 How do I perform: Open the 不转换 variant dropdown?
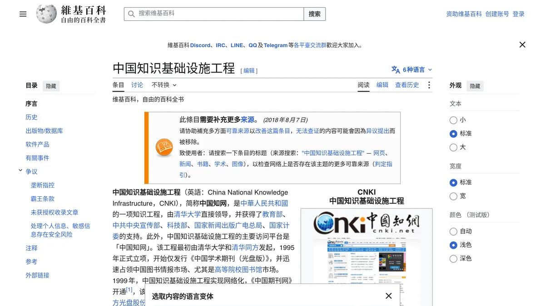point(164,85)
